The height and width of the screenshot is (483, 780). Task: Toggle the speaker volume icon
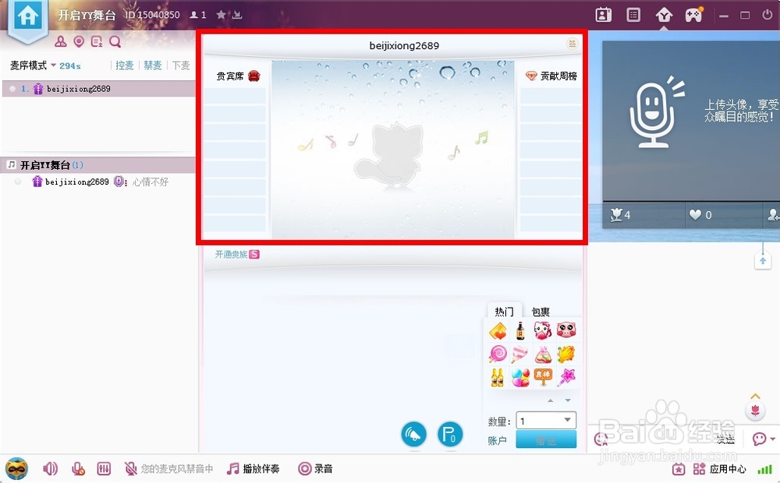(50, 469)
